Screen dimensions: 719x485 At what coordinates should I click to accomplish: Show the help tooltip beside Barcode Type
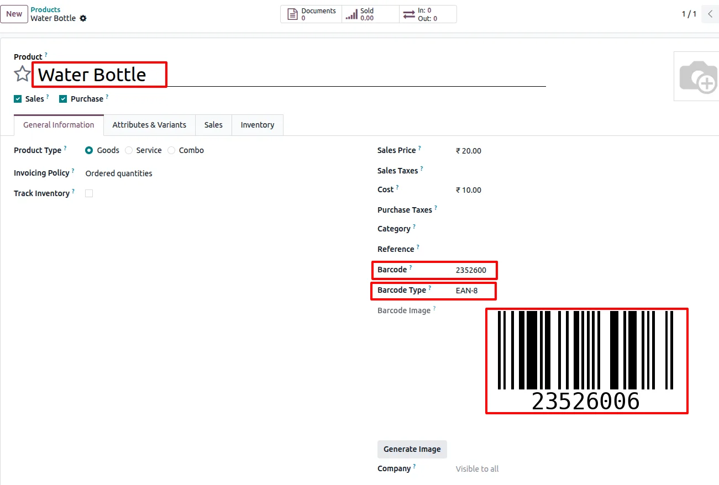click(430, 288)
